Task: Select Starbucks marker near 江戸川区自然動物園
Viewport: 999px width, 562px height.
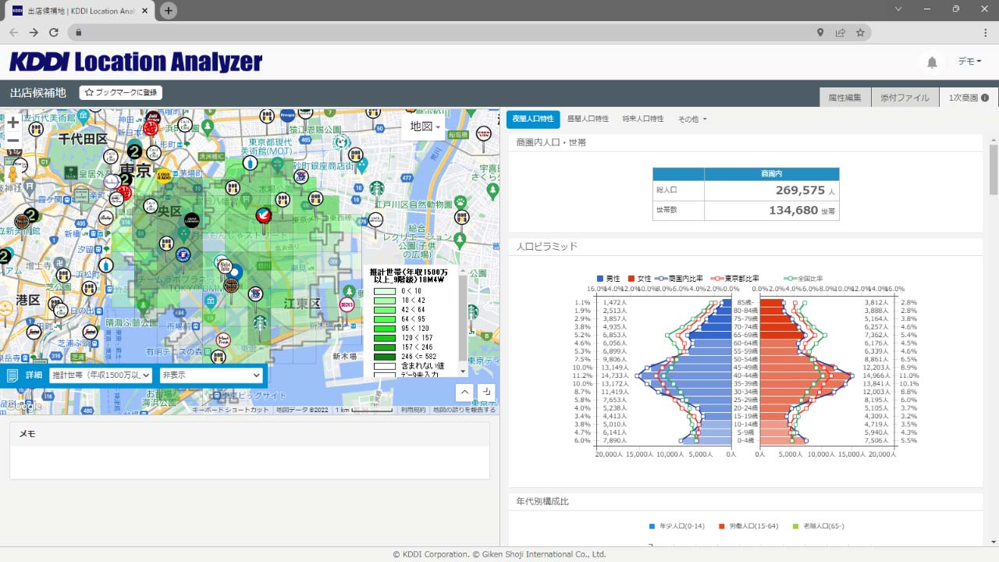Action: pos(377,188)
